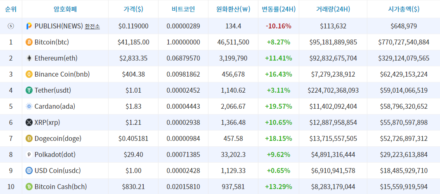Sort by 비트코인 column header
Viewport: 440px width, 194px height.
(x=183, y=9)
